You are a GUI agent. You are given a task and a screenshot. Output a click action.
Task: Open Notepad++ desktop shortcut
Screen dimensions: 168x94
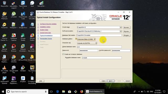click(14, 26)
